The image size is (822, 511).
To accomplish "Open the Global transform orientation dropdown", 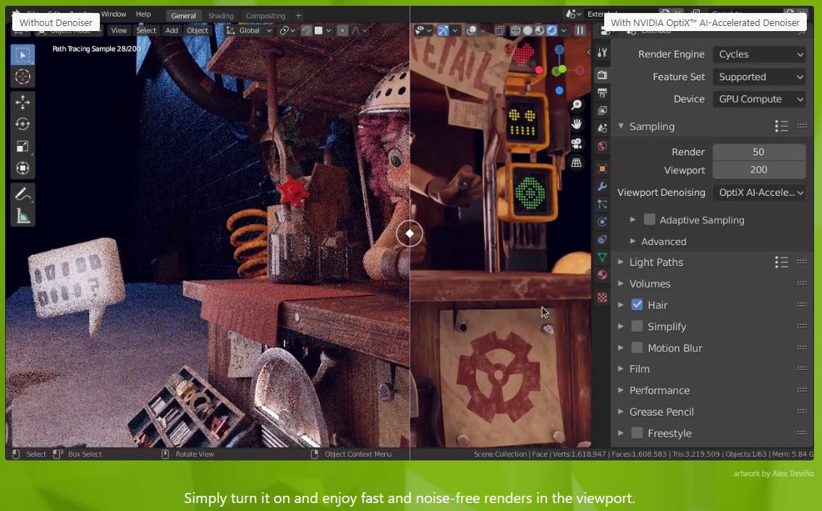I will point(249,30).
